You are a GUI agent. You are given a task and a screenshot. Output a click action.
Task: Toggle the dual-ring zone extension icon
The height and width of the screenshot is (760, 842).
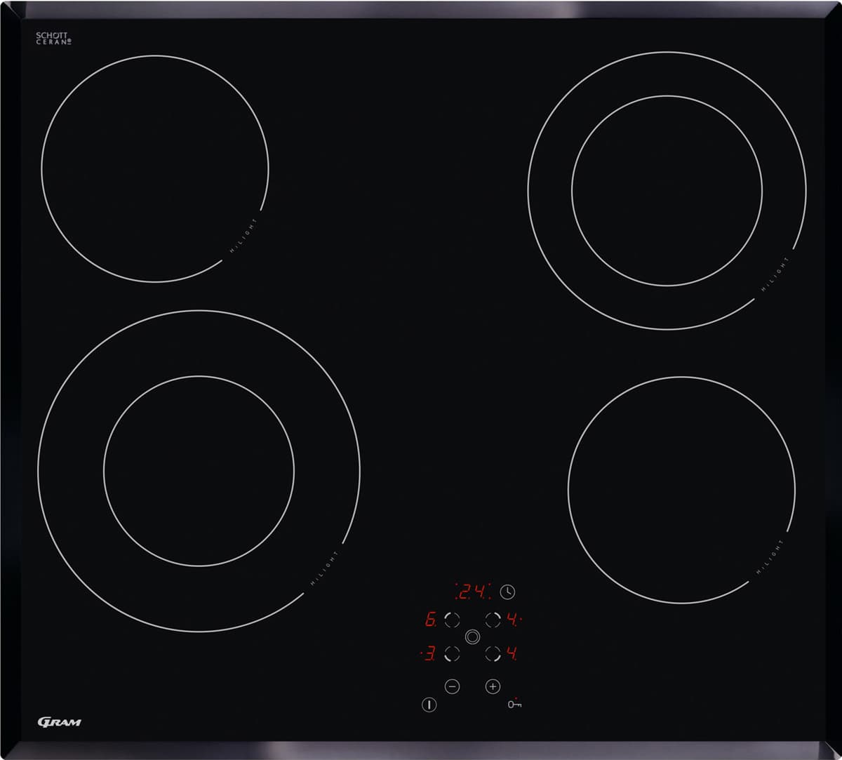click(x=472, y=636)
